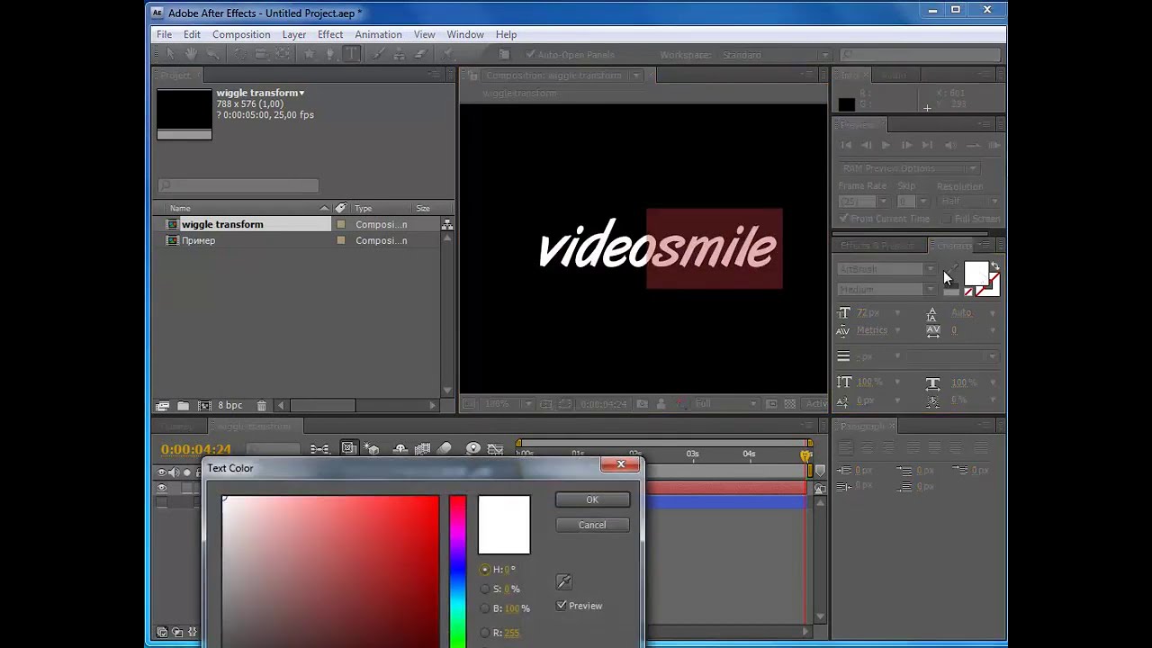Toggle eye visibility of first timeline layer
This screenshot has width=1152, height=648.
(x=162, y=489)
